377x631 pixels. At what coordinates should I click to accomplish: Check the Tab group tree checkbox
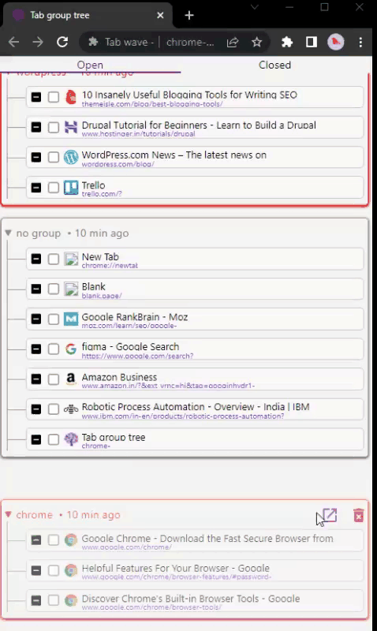(54, 439)
